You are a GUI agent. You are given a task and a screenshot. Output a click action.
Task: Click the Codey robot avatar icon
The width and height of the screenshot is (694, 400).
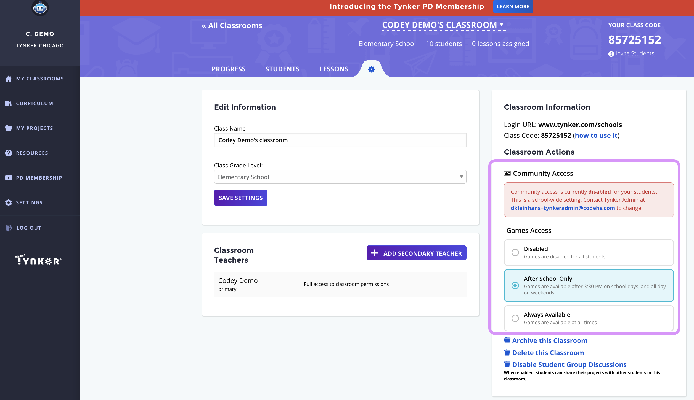pyautogui.click(x=40, y=7)
